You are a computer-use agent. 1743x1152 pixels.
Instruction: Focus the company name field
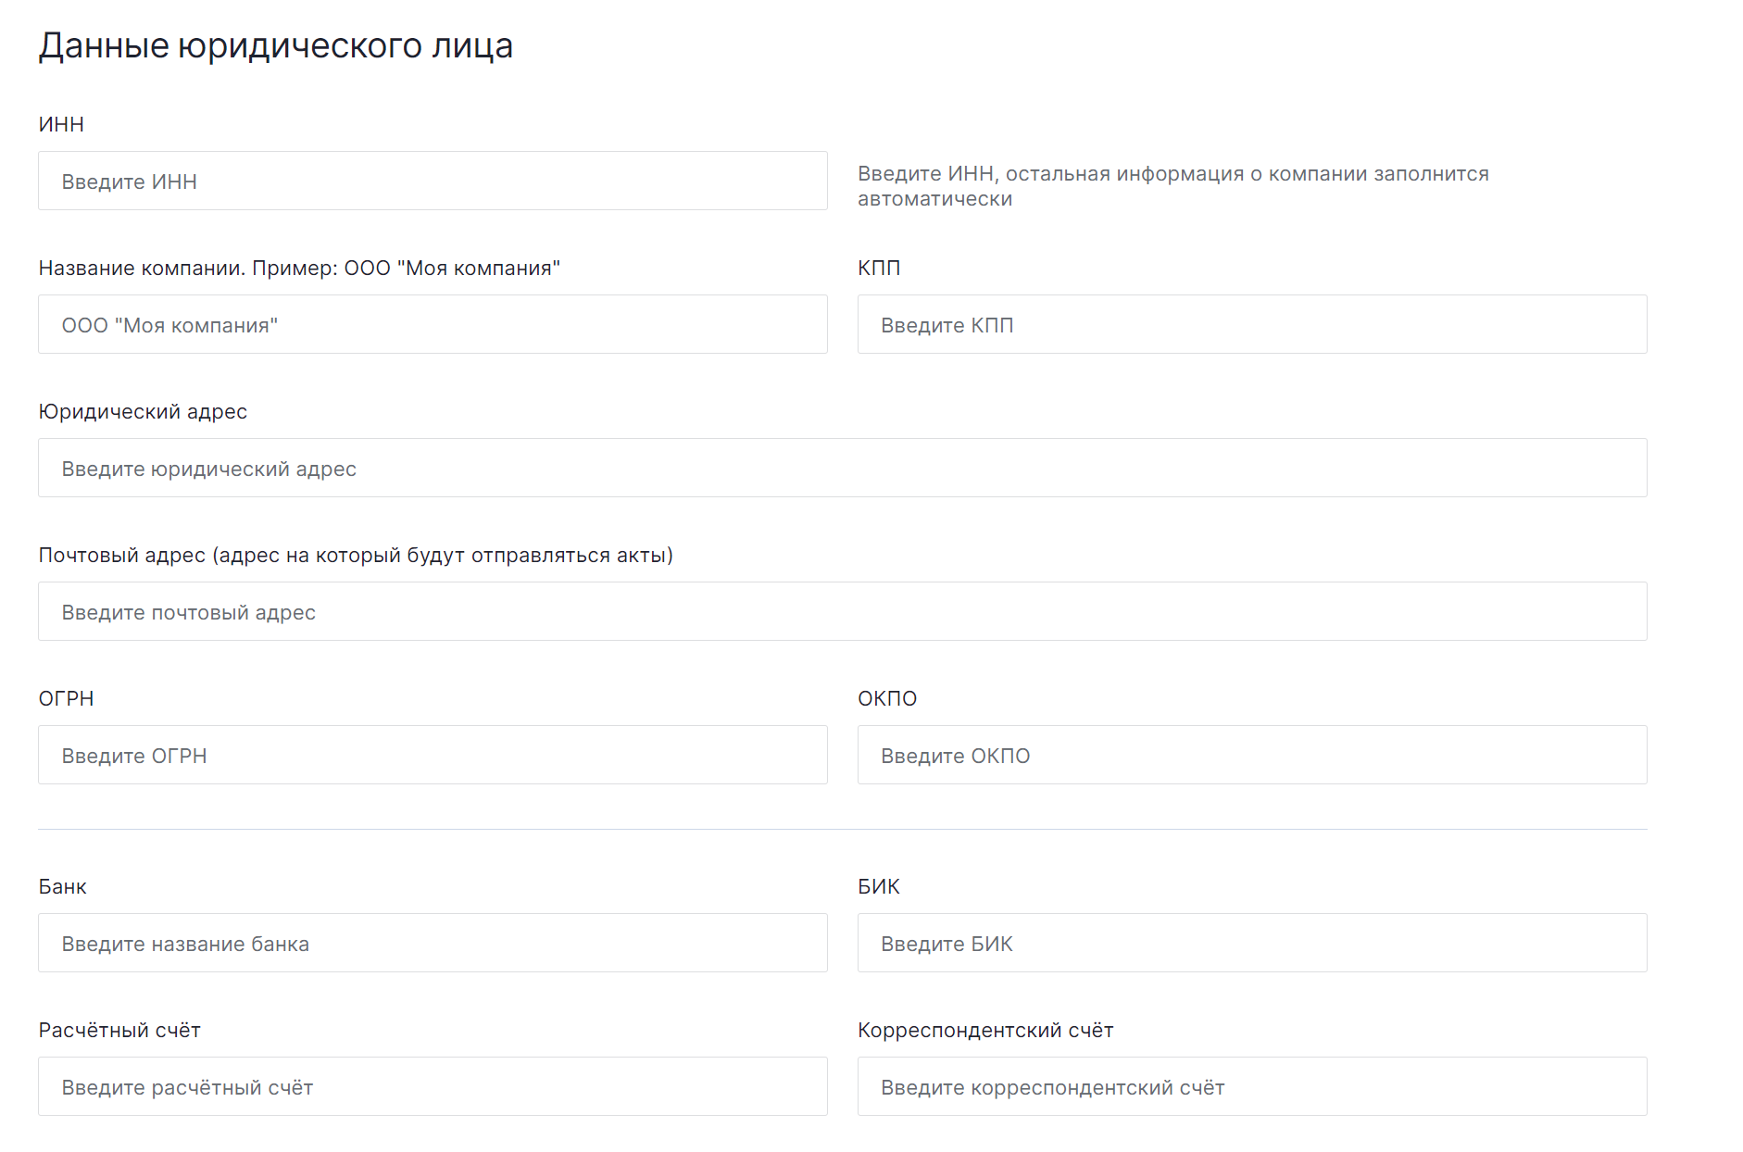point(433,324)
